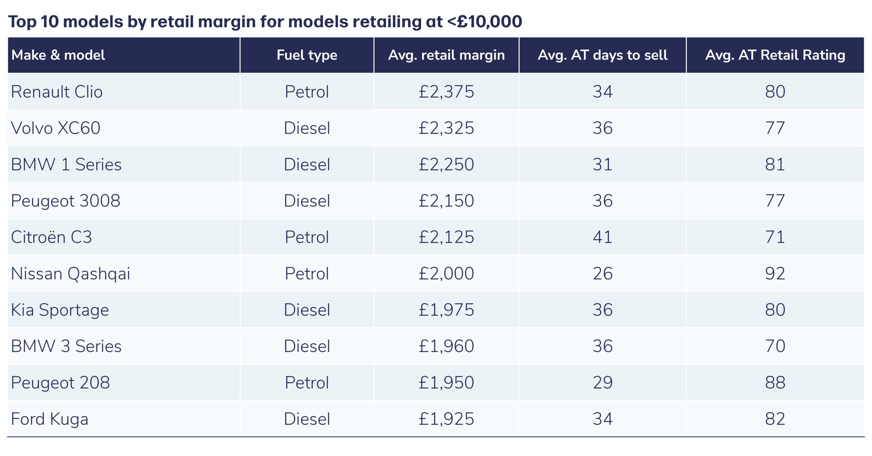Image resolution: width=872 pixels, height=456 pixels.
Task: Click the Retail Rating value 92
Action: (775, 274)
